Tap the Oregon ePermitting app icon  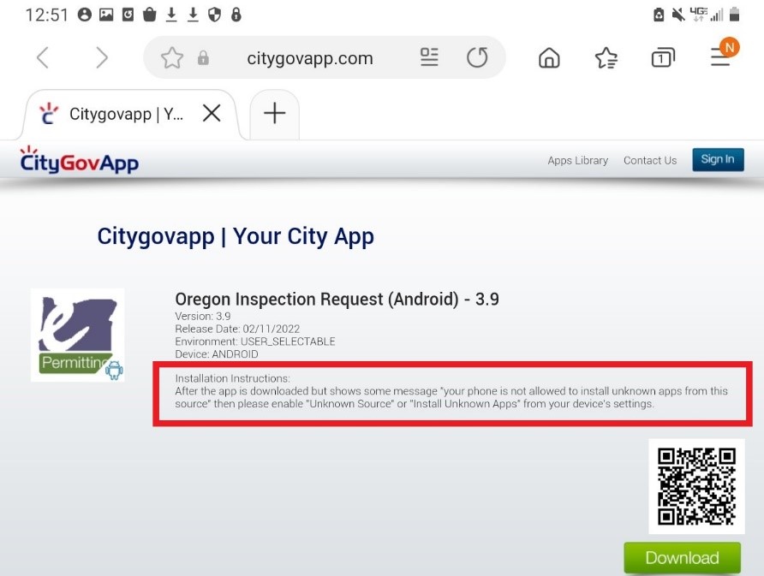[x=78, y=335]
